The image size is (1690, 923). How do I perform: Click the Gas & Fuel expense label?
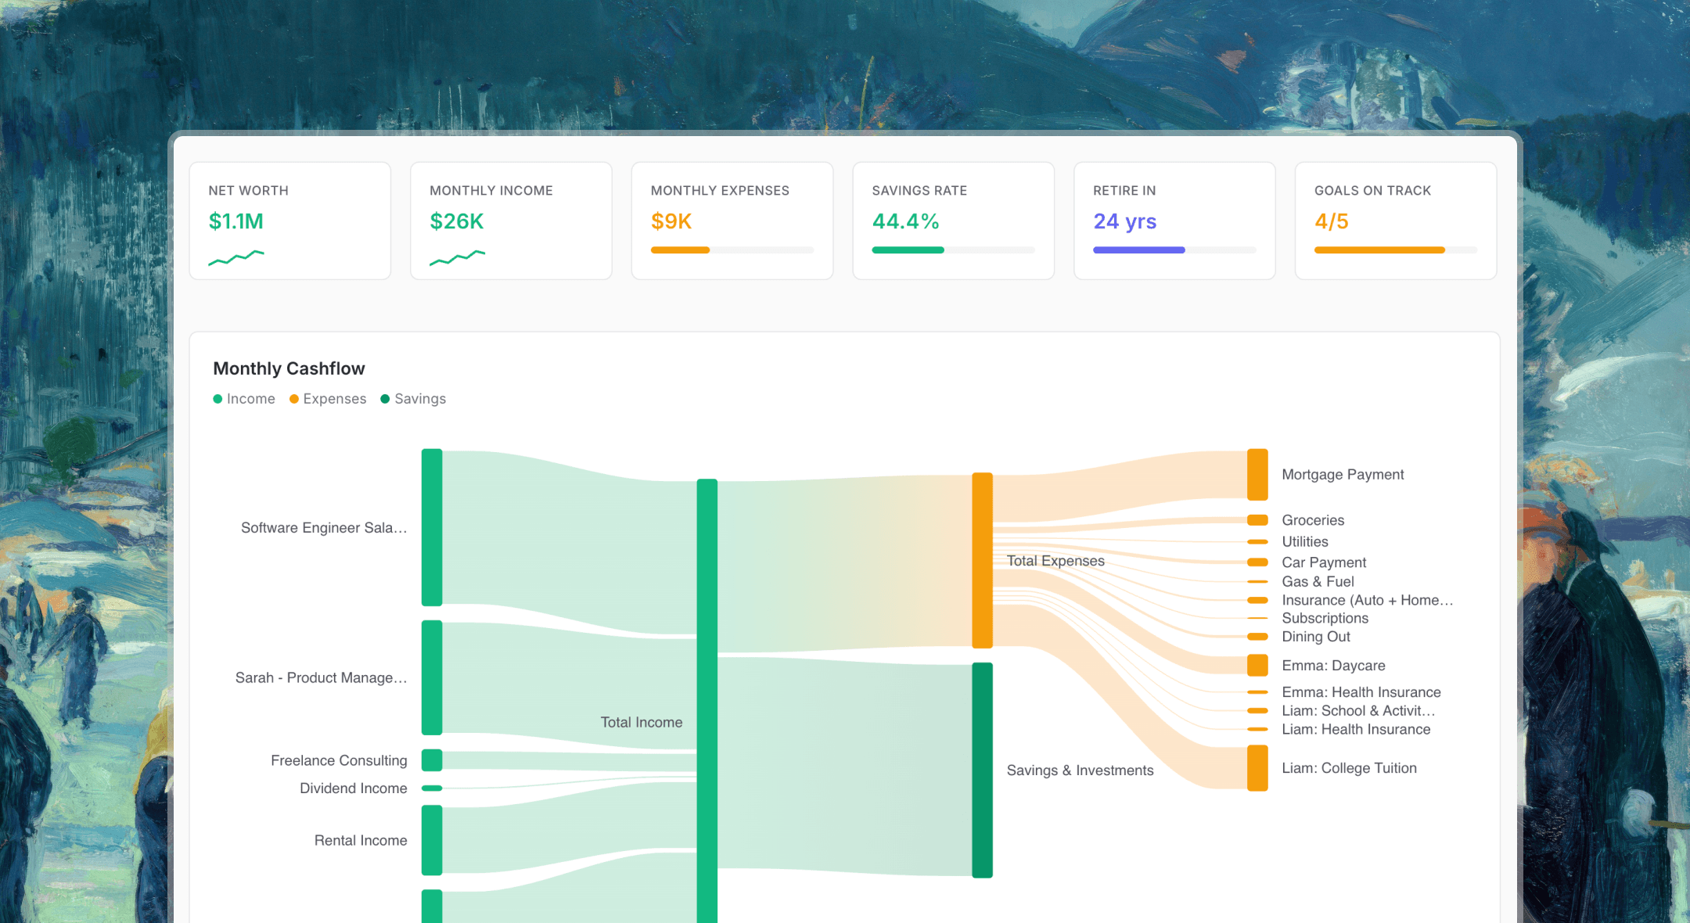(x=1318, y=581)
